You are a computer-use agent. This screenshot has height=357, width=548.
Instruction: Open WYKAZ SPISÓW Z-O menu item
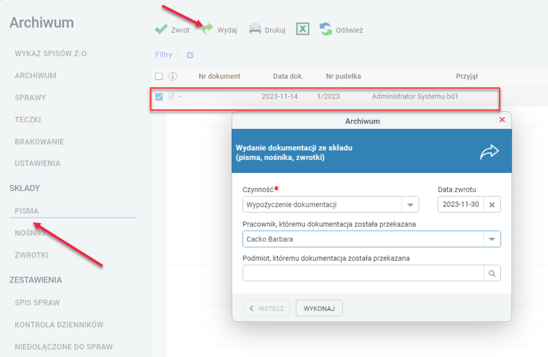[x=51, y=54]
